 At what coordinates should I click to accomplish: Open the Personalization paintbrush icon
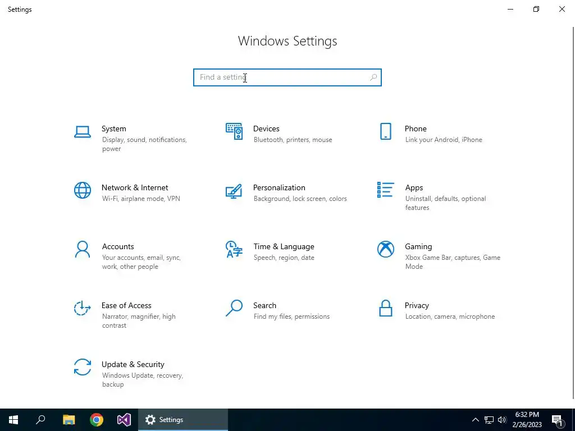click(x=234, y=191)
